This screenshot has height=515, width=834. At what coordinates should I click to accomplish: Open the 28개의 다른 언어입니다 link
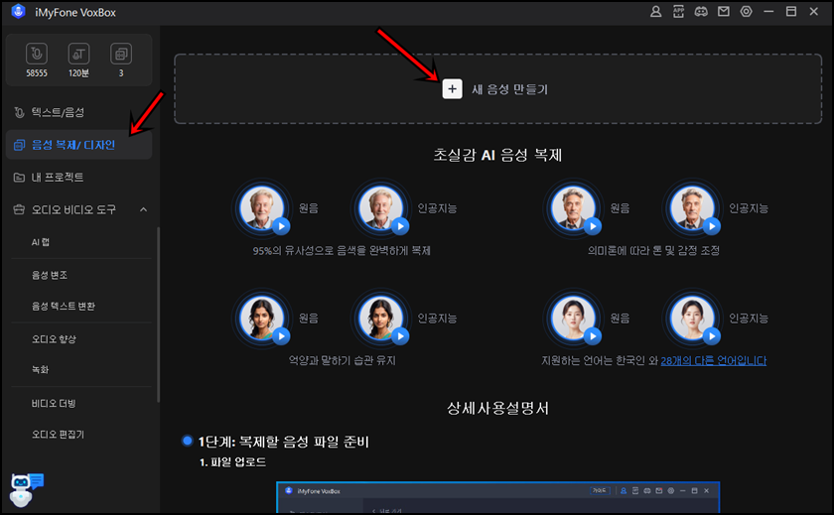713,361
